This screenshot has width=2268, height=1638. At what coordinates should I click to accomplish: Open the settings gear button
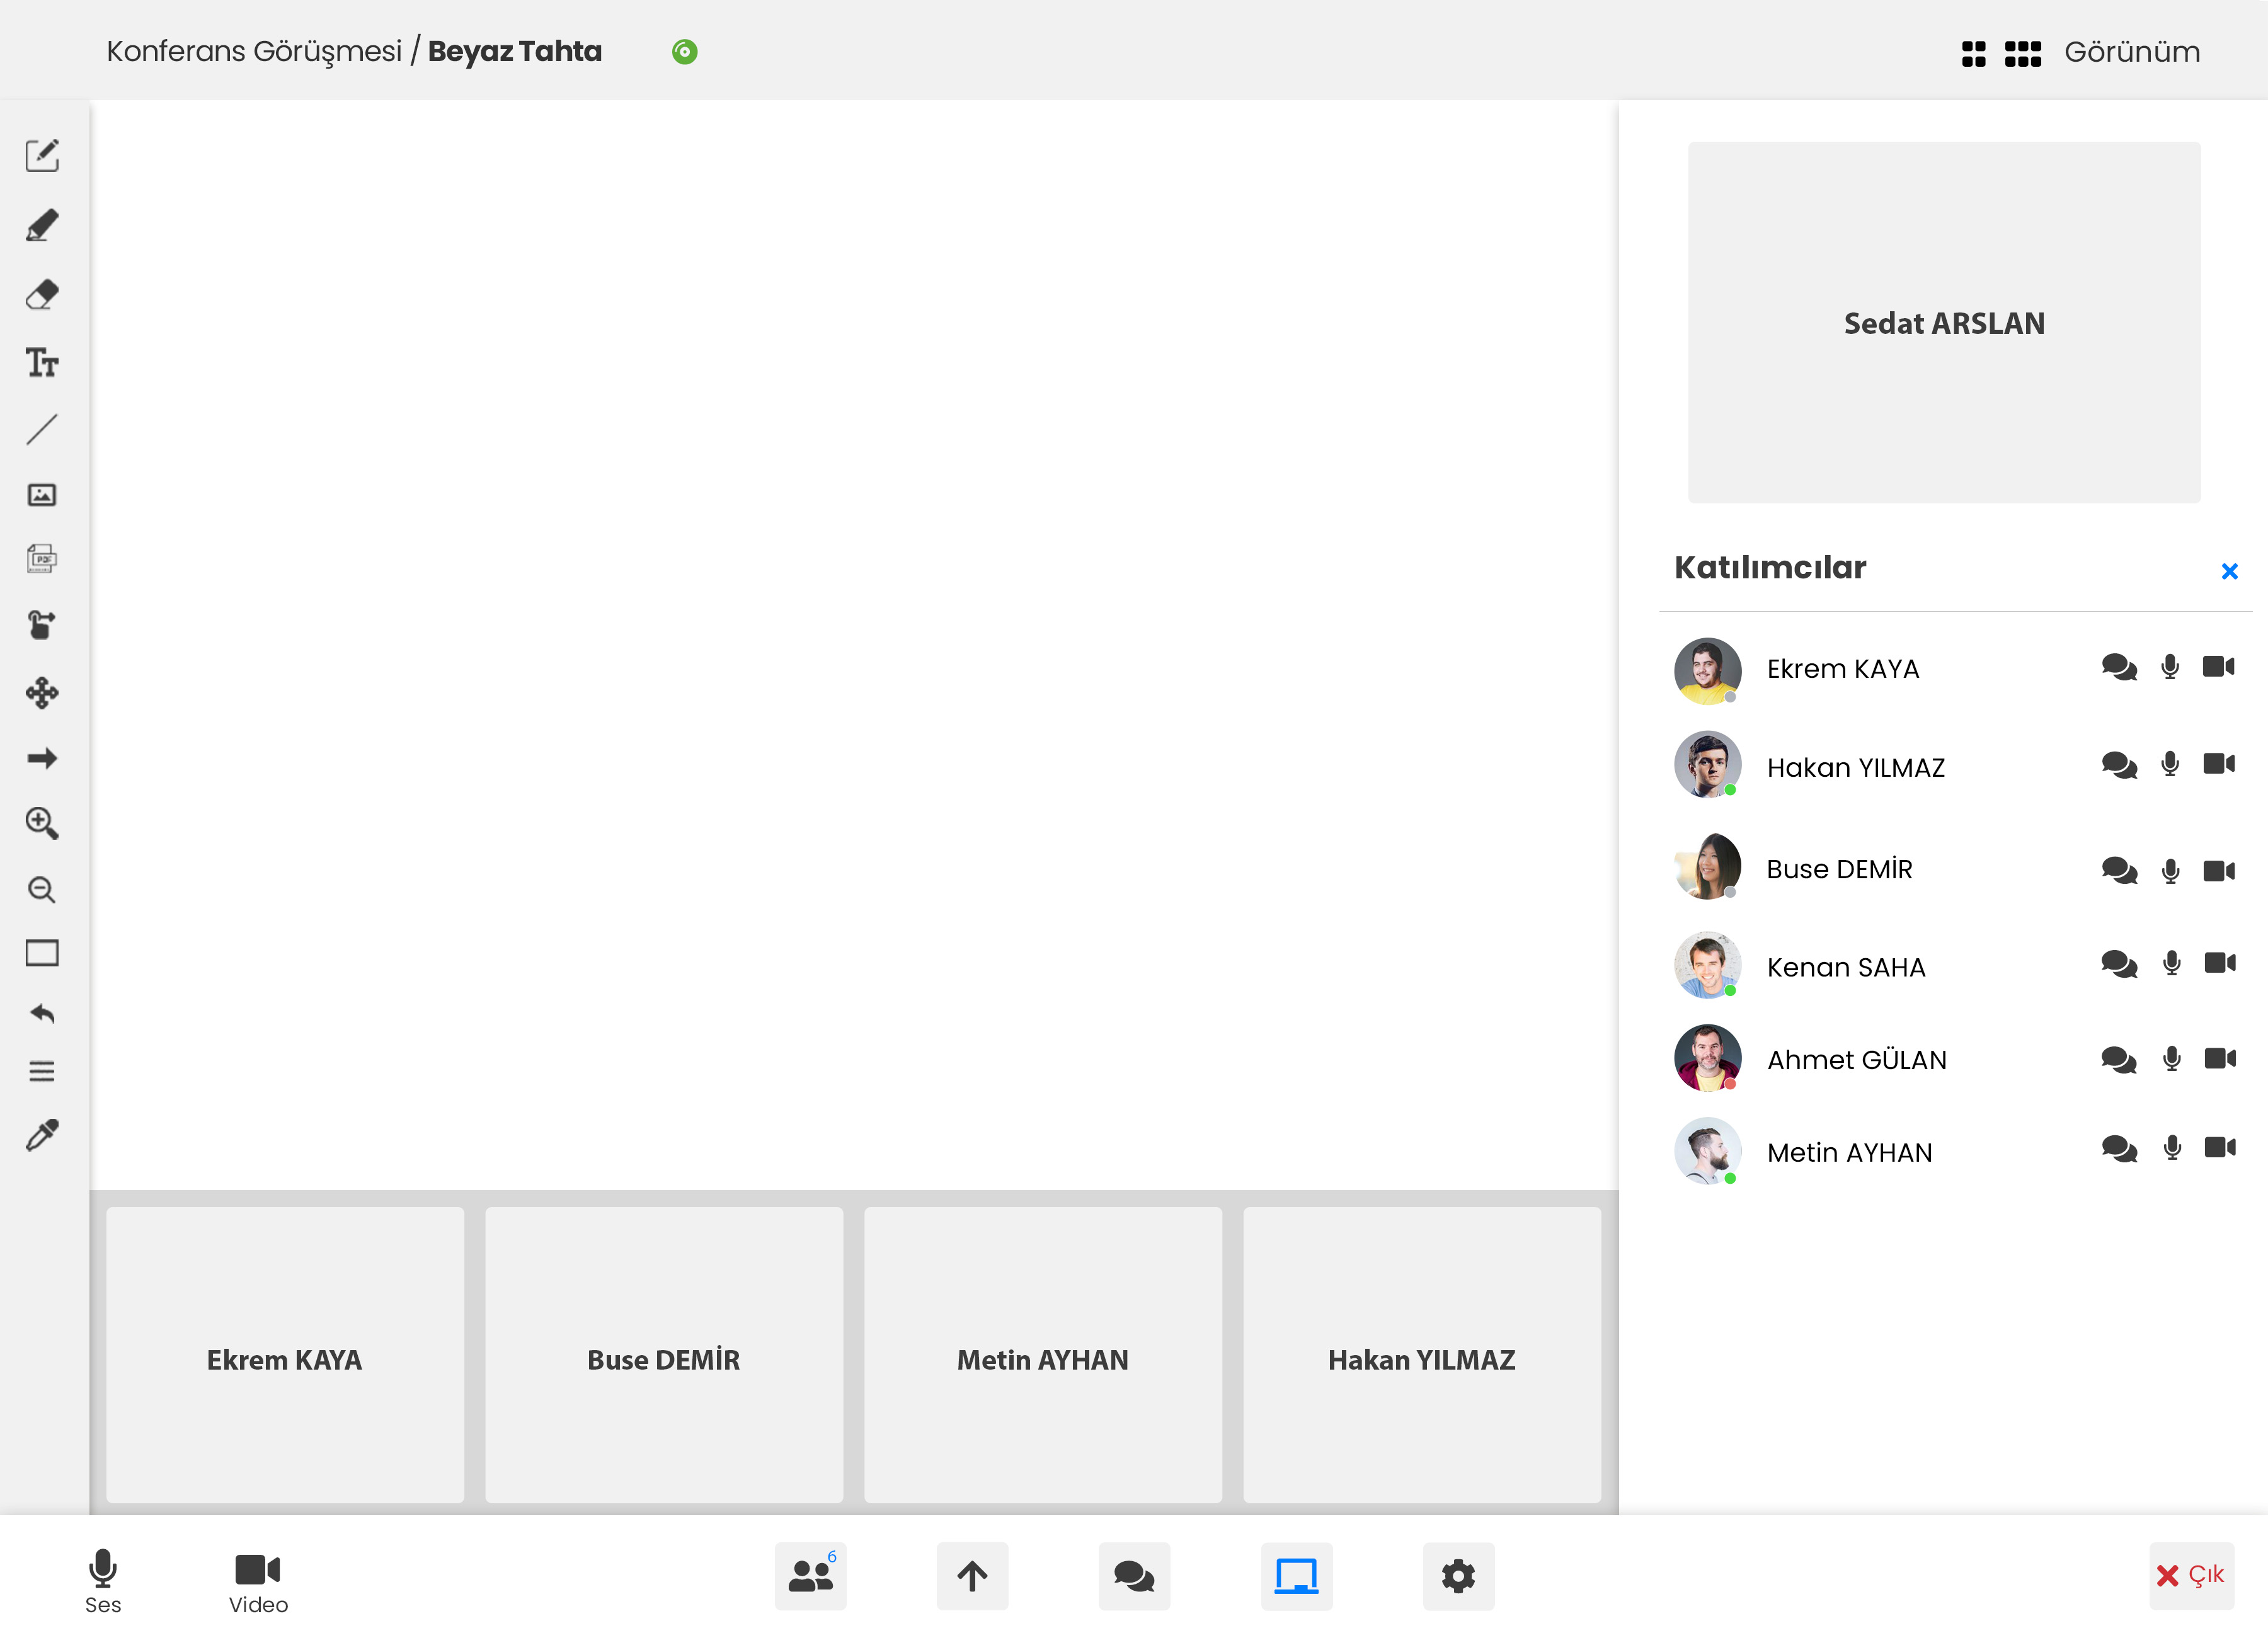pos(1458,1576)
